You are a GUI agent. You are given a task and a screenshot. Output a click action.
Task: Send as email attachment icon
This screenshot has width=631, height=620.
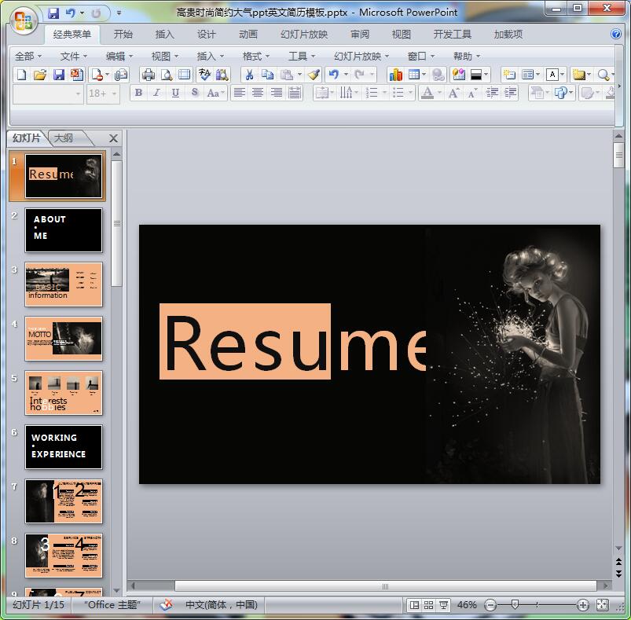[121, 75]
